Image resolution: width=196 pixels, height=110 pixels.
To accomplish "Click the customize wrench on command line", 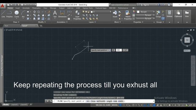I will click(51, 101).
